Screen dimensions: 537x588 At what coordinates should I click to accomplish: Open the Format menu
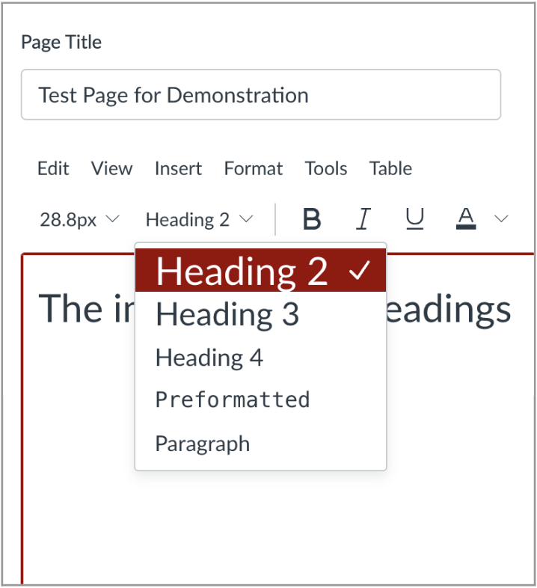254,169
